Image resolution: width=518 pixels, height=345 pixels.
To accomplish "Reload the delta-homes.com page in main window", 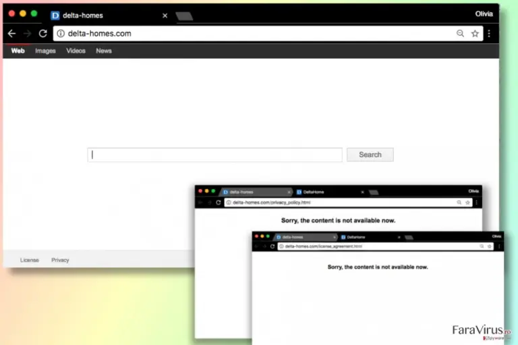I will point(43,33).
